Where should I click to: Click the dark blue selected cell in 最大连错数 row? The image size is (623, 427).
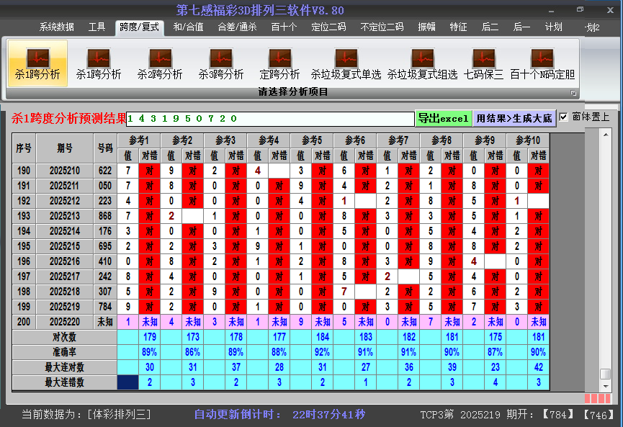pos(128,382)
